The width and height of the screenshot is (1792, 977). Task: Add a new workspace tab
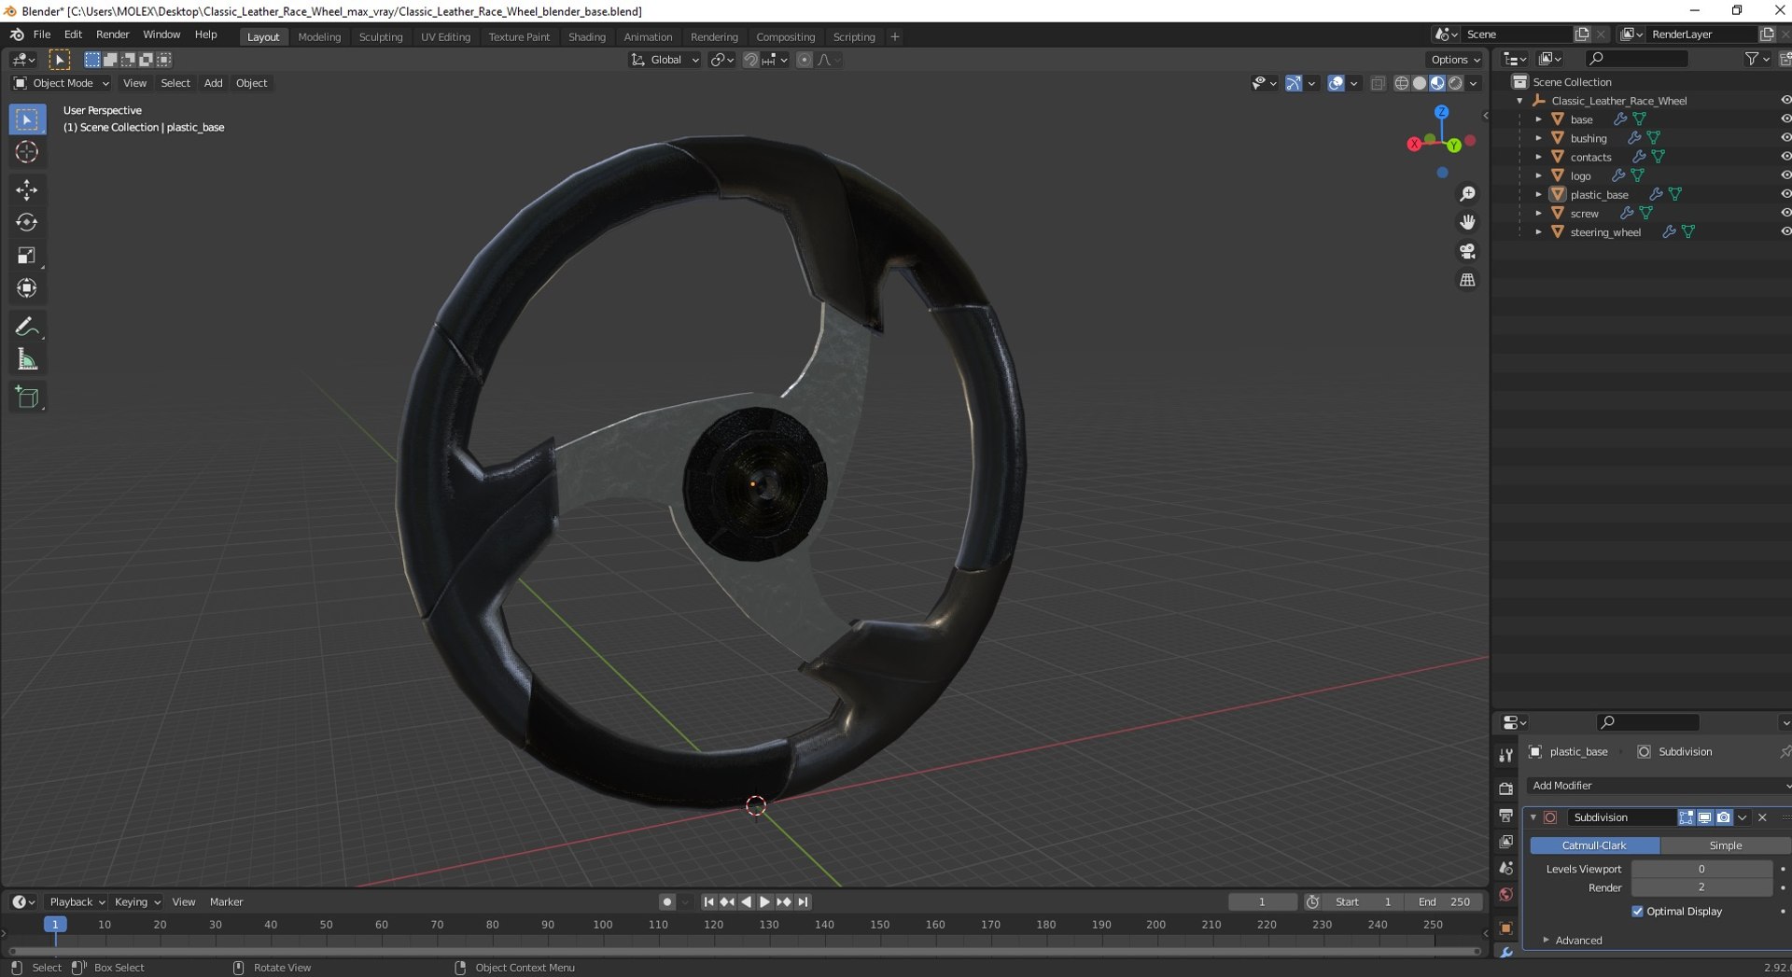(895, 37)
